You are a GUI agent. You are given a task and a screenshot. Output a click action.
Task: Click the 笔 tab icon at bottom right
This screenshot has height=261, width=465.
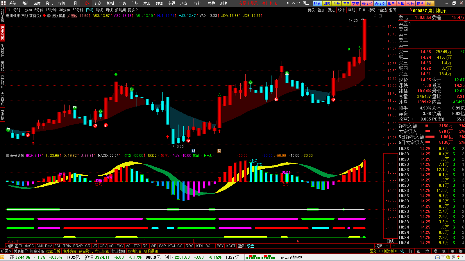(402, 251)
